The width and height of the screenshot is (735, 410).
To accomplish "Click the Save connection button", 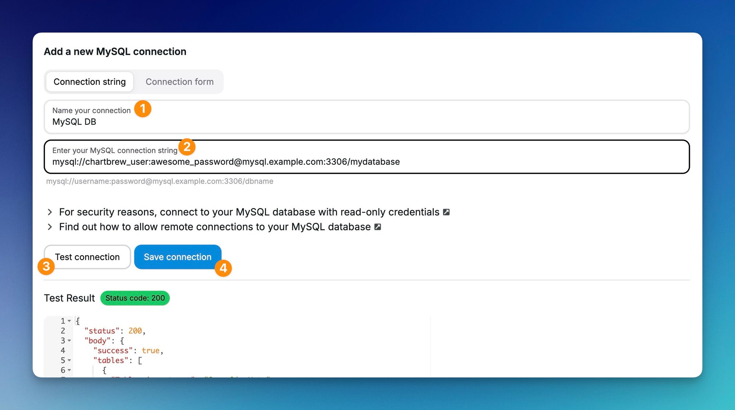I will (178, 257).
